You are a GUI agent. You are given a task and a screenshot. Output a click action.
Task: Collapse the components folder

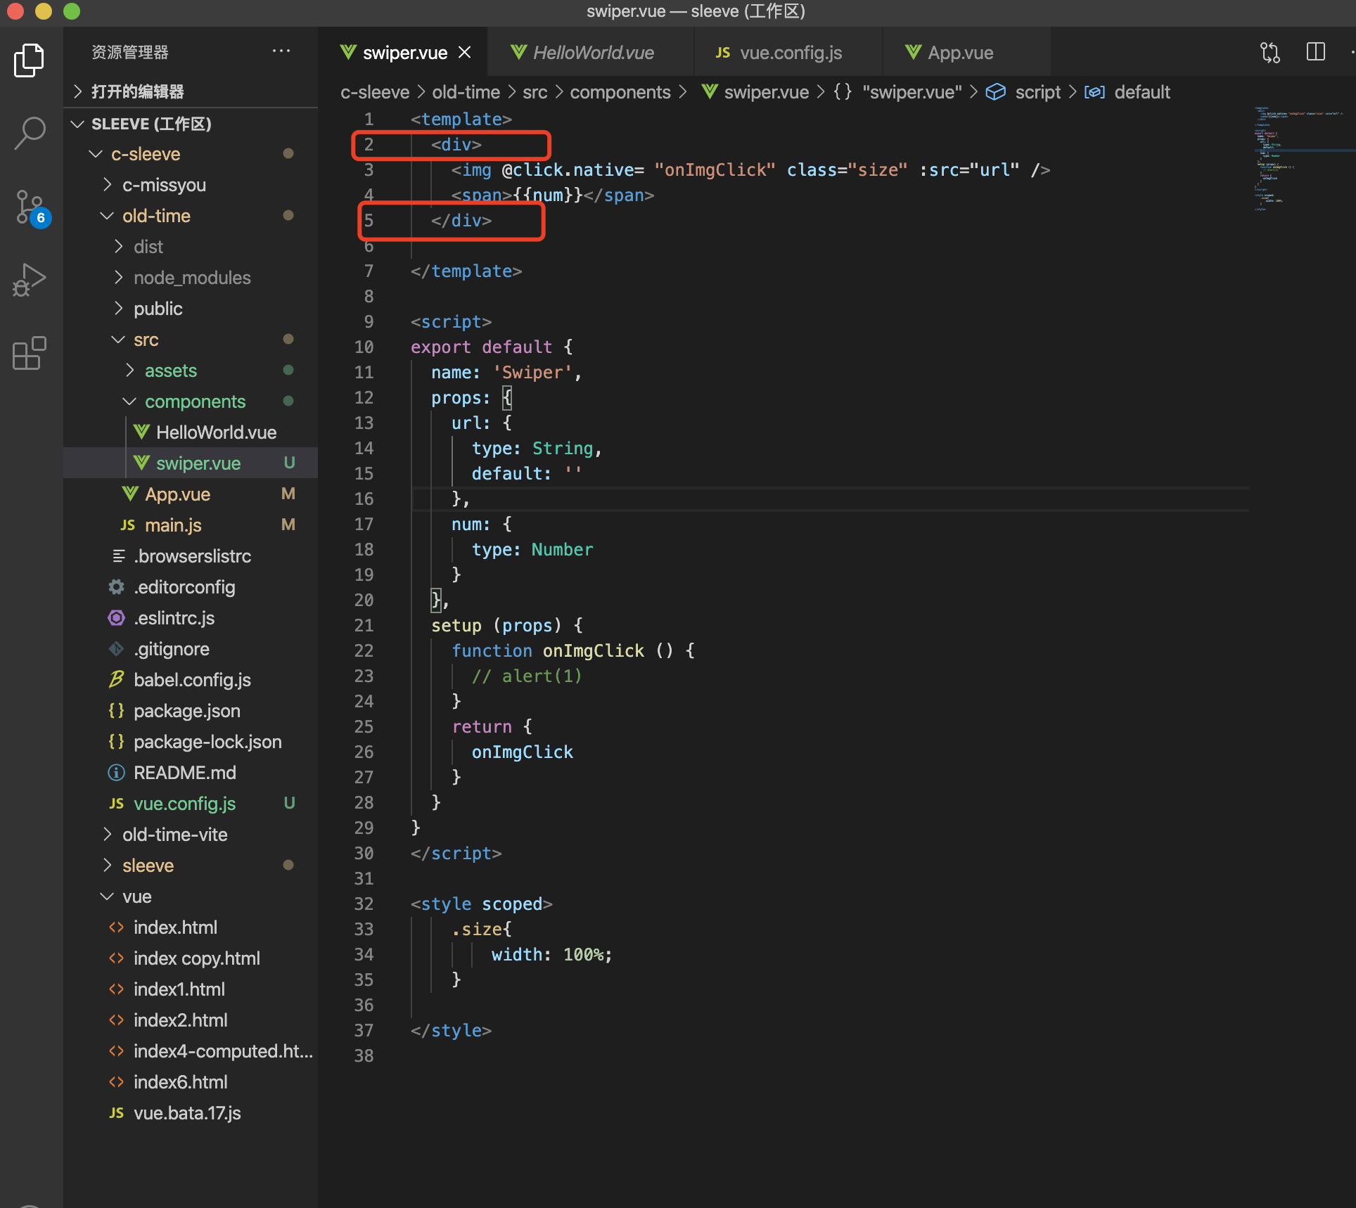pyautogui.click(x=129, y=401)
